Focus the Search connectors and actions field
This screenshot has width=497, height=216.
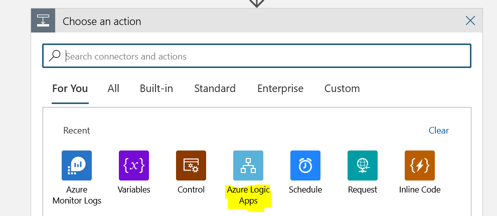coord(257,56)
